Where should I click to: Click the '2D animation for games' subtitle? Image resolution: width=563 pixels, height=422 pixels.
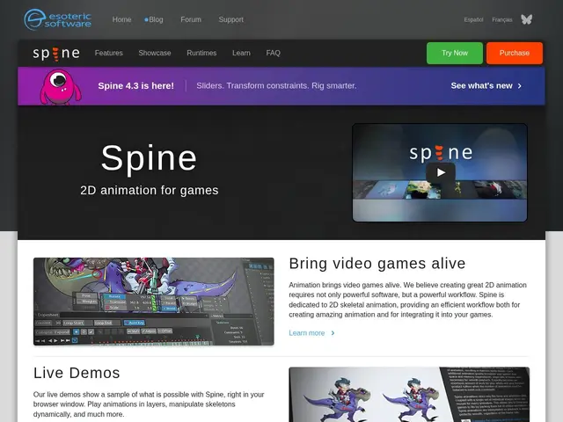tap(150, 190)
